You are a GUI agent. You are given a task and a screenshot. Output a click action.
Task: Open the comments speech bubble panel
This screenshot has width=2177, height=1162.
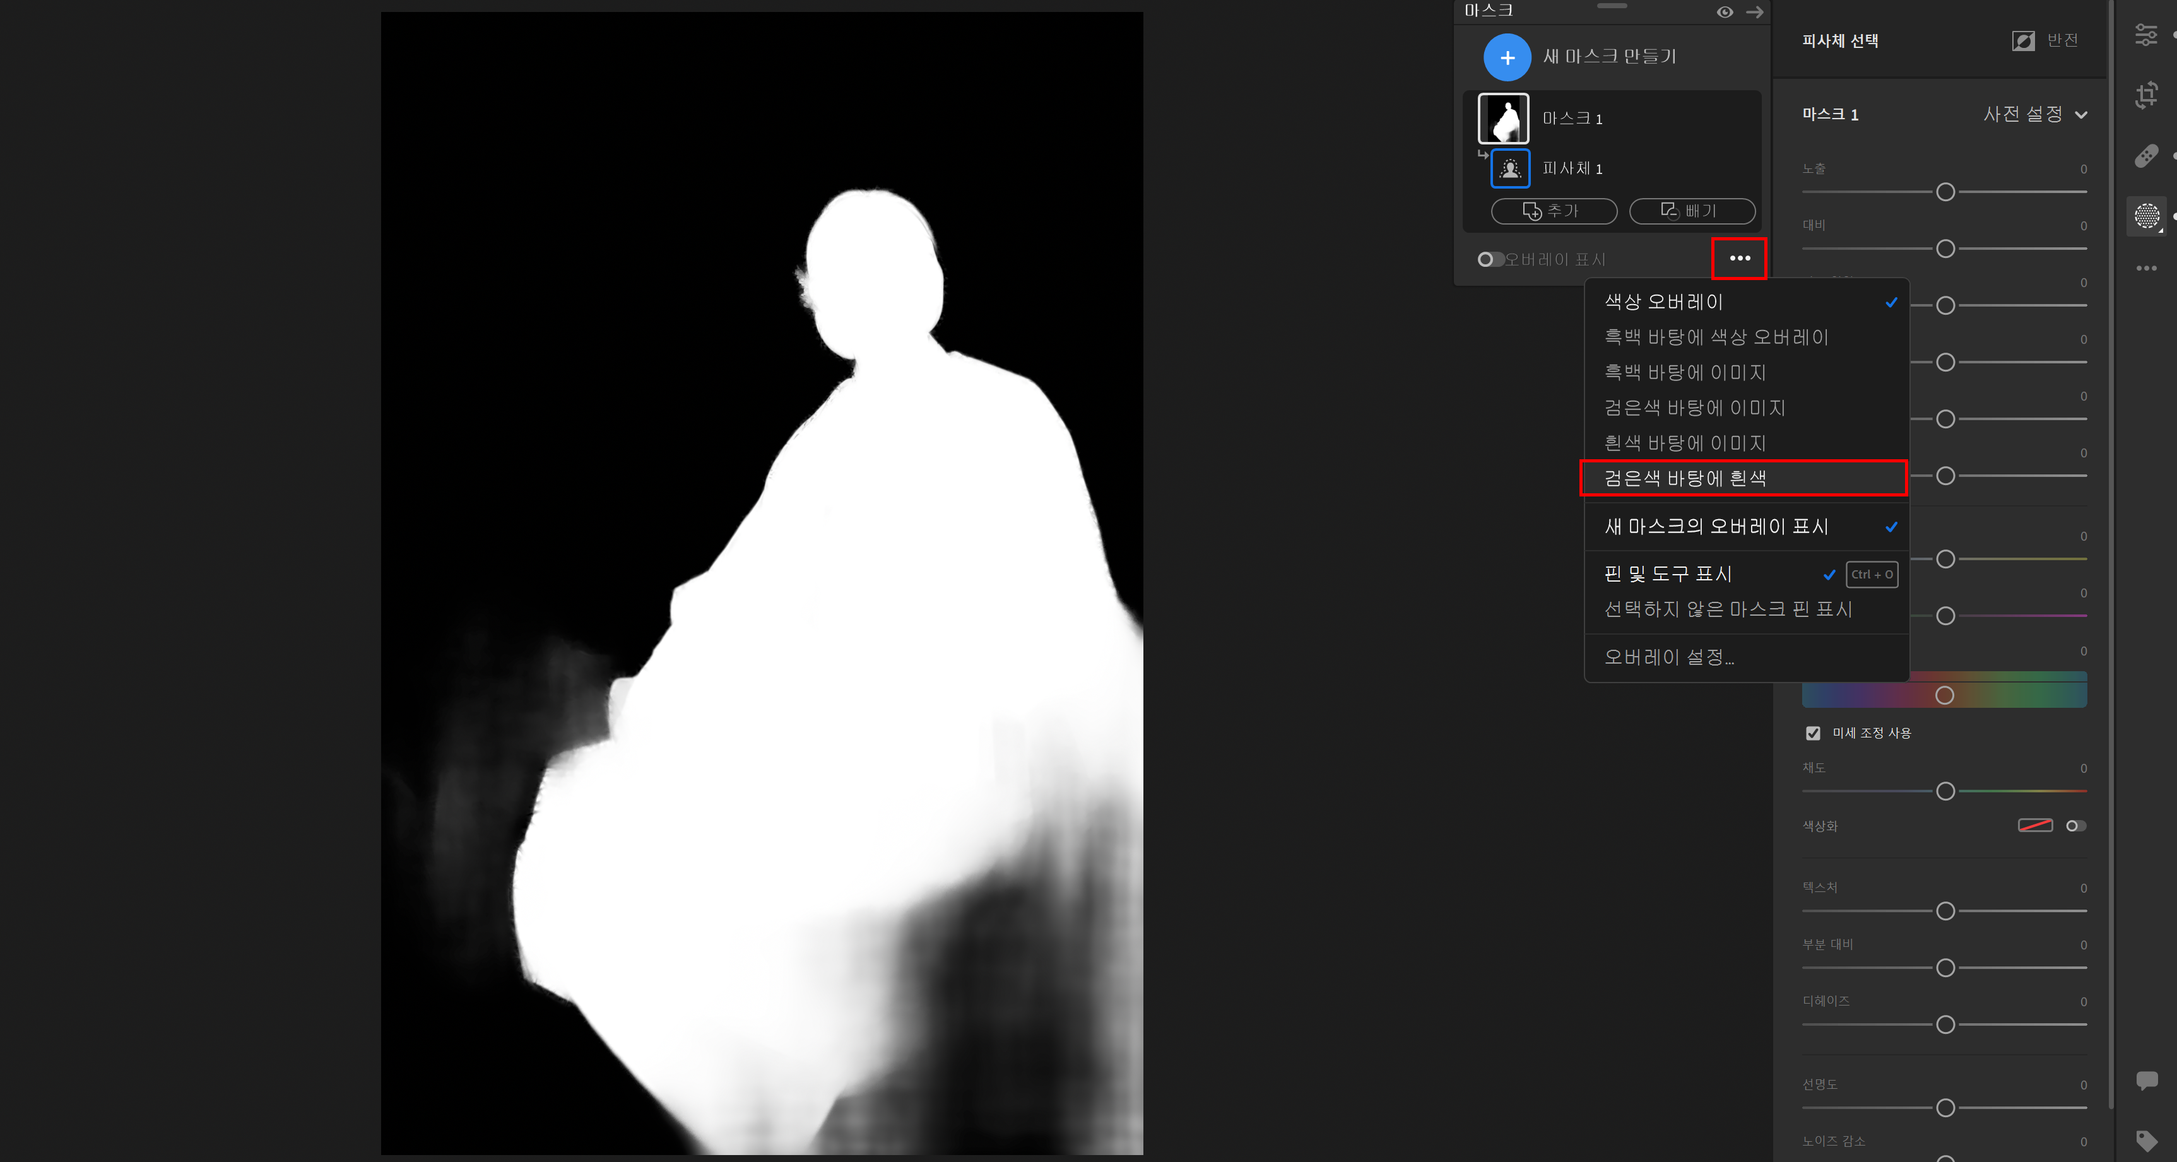[2147, 1080]
